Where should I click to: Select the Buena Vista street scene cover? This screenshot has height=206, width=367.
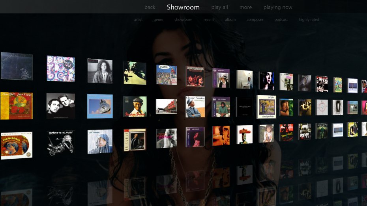(135, 73)
